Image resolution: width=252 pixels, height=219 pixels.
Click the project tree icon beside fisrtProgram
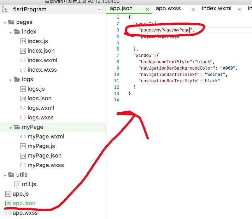coord(5,10)
